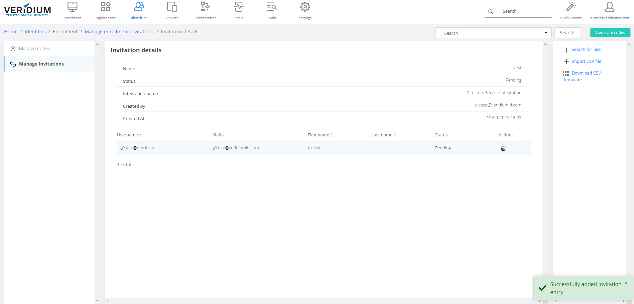
Task: Open the Audit section icon
Action: pyautogui.click(x=272, y=7)
